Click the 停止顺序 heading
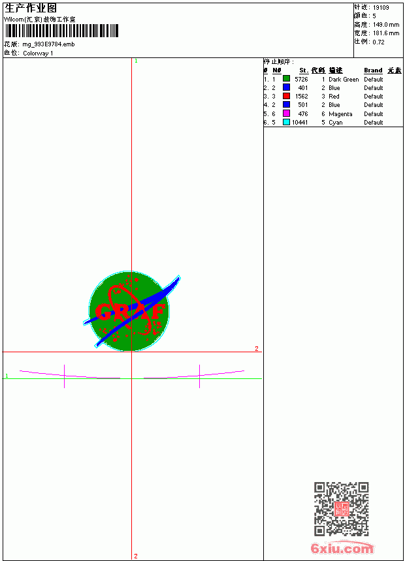 click(279, 62)
